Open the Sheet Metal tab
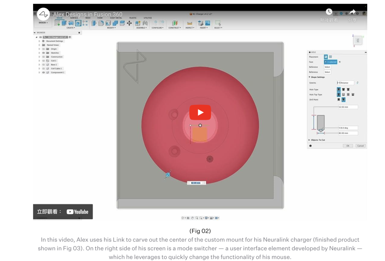 [116, 18]
